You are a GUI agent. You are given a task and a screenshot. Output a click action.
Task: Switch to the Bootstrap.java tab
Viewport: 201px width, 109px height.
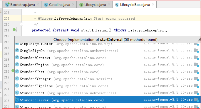(x=22, y=5)
